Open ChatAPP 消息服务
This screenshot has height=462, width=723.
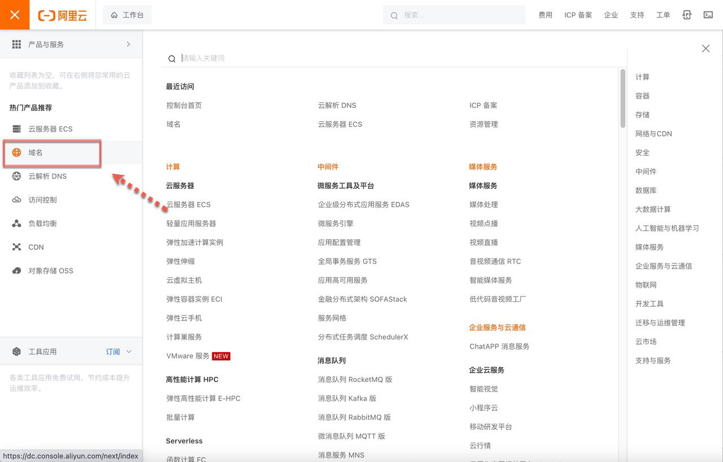point(499,346)
